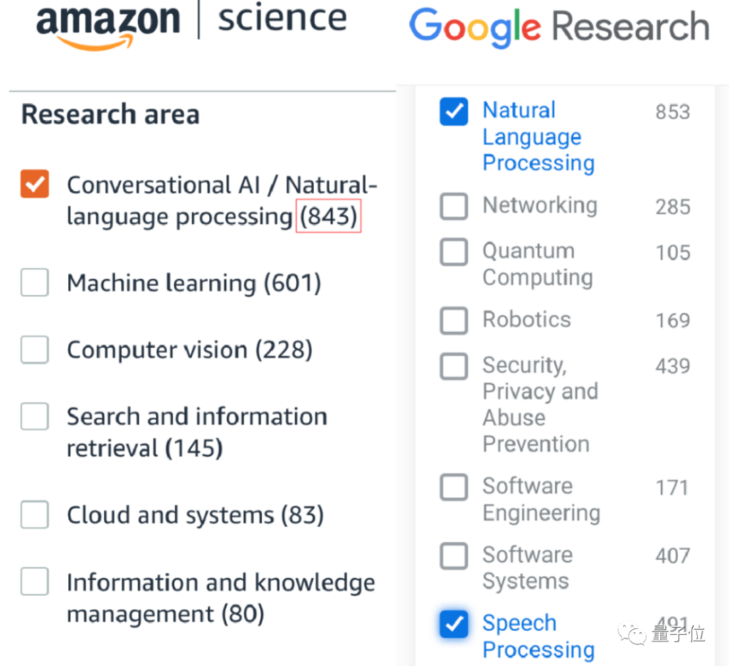This screenshot has width=729, height=666.
Task: Uncheck the Speech Processing checkbox
Action: point(454,624)
